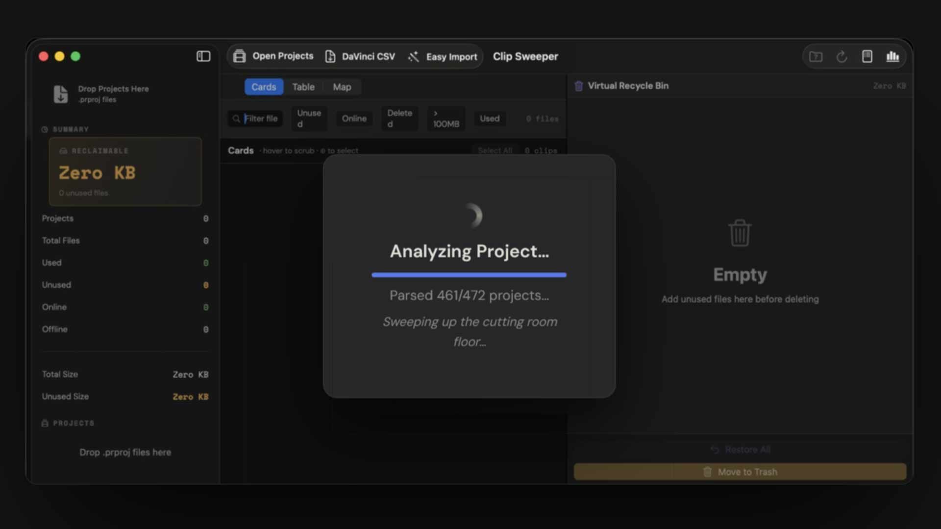Choose DaVinci CSV import option
The height and width of the screenshot is (529, 941).
(360, 56)
